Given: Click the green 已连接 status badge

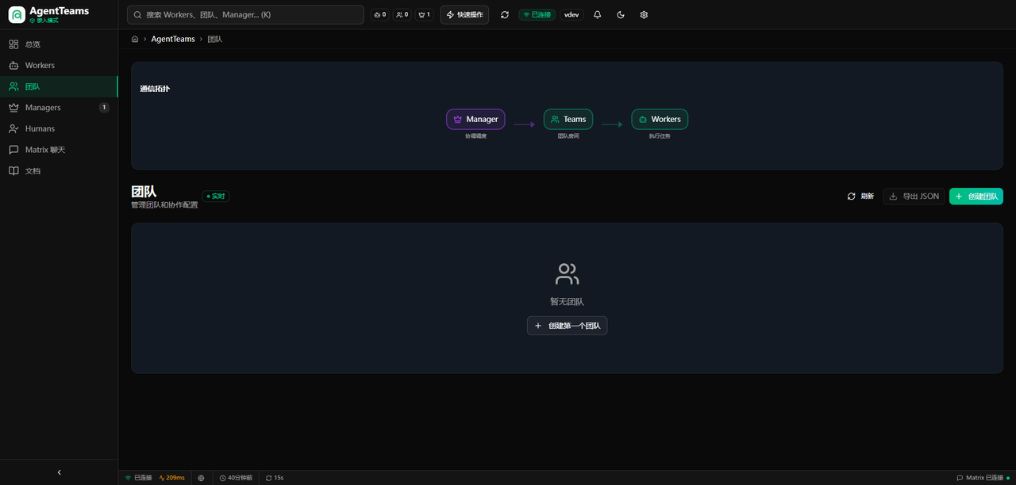Looking at the screenshot, I should (537, 14).
